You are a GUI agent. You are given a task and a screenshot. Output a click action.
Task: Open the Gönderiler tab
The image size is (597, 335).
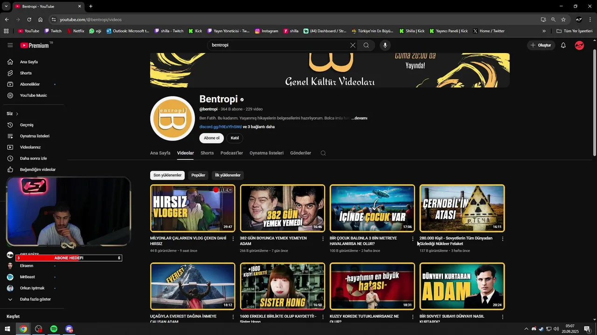[x=300, y=153]
